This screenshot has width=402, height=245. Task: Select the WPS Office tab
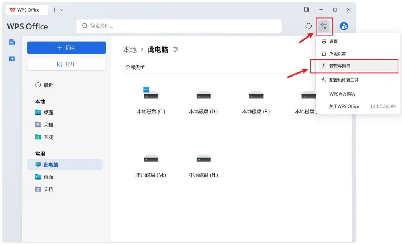(27, 10)
